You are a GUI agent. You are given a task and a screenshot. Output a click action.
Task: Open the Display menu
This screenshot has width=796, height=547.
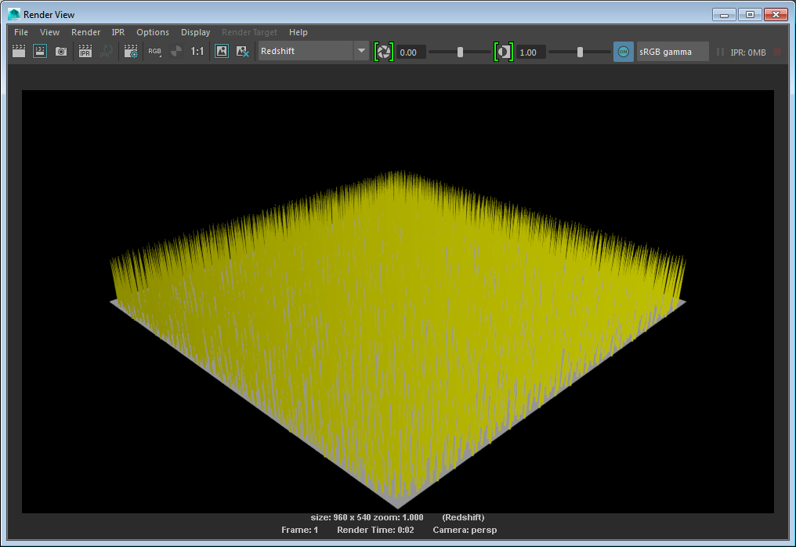[x=195, y=32]
